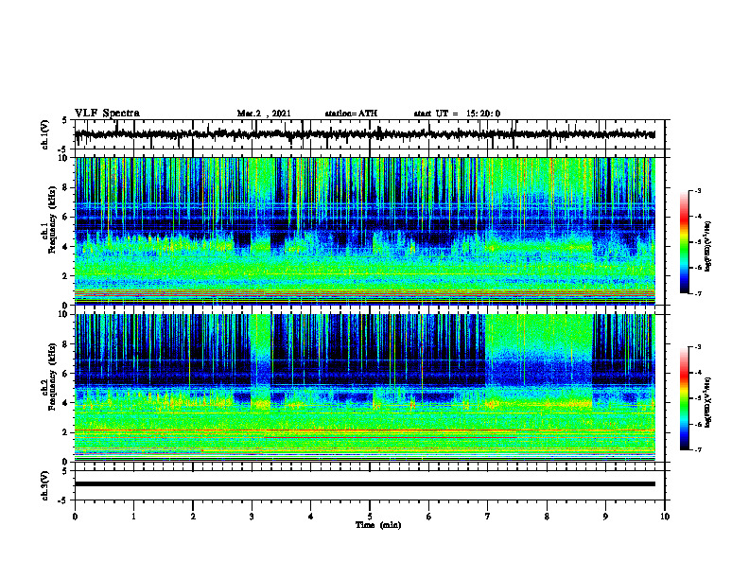Screen dimensions: 749x579
Task: Click the ch.3 flat black voltage trace
Action: tap(364, 484)
